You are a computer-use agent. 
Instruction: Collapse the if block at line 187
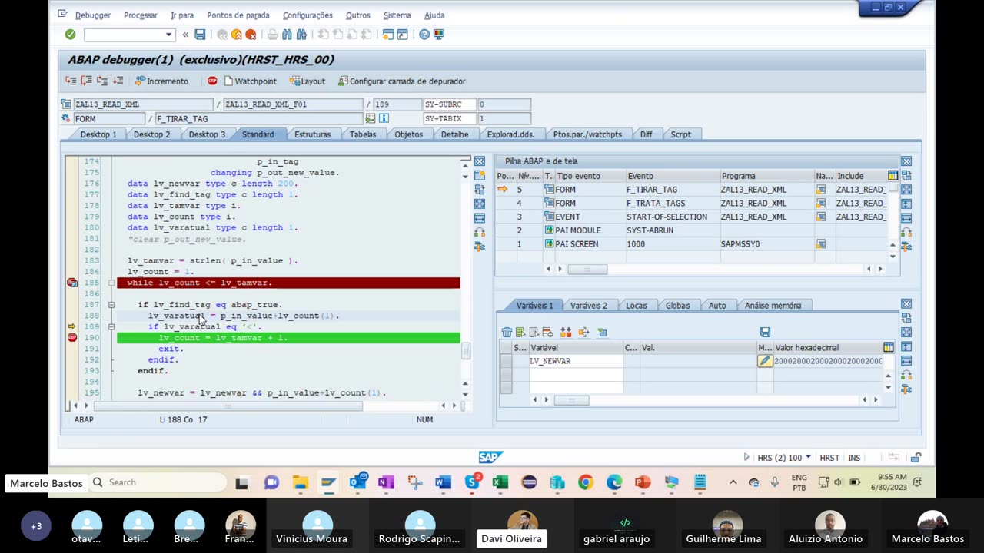click(x=111, y=305)
